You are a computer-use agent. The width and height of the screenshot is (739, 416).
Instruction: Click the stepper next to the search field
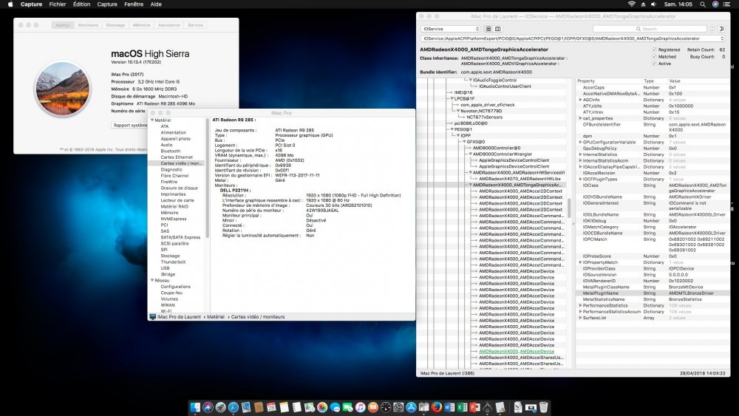(x=712, y=29)
